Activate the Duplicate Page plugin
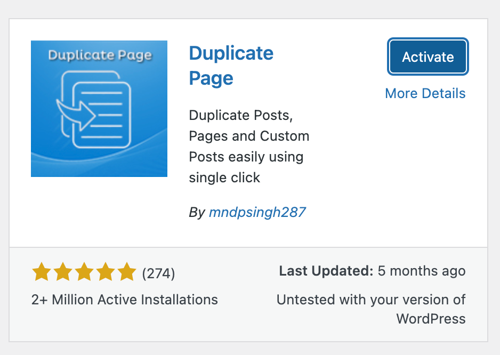Screen dimensions: 500x355 428,57
